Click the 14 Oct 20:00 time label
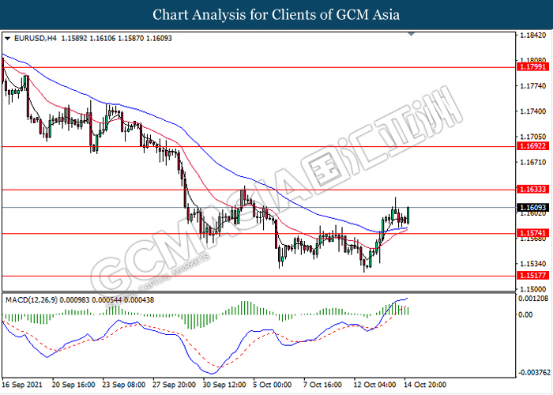 pyautogui.click(x=425, y=385)
